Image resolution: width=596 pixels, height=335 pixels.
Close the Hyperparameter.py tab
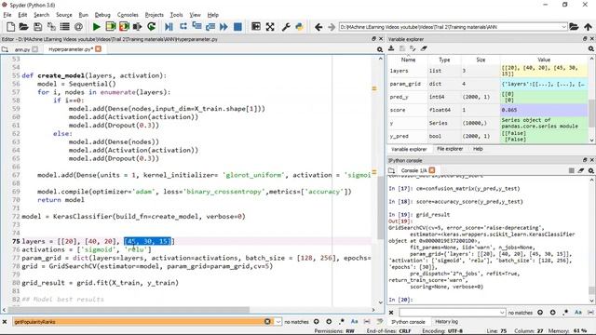click(98, 49)
